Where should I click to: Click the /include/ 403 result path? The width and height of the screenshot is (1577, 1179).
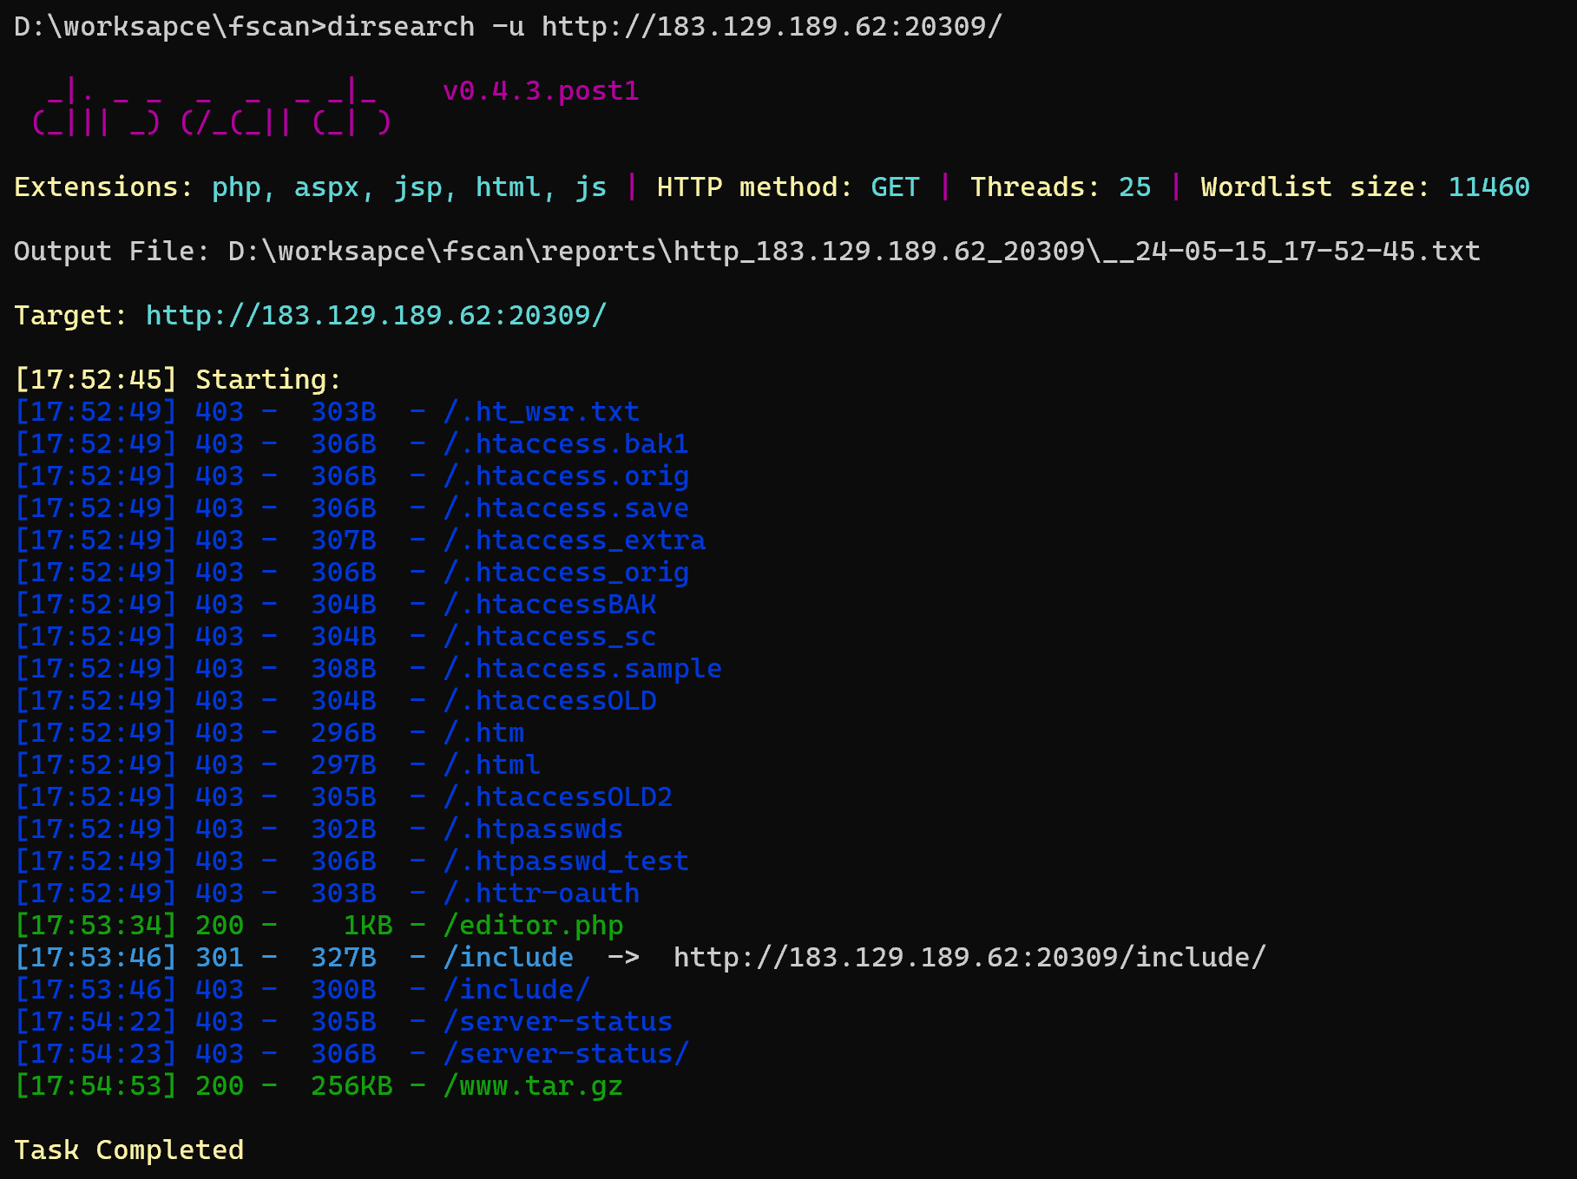coord(516,990)
